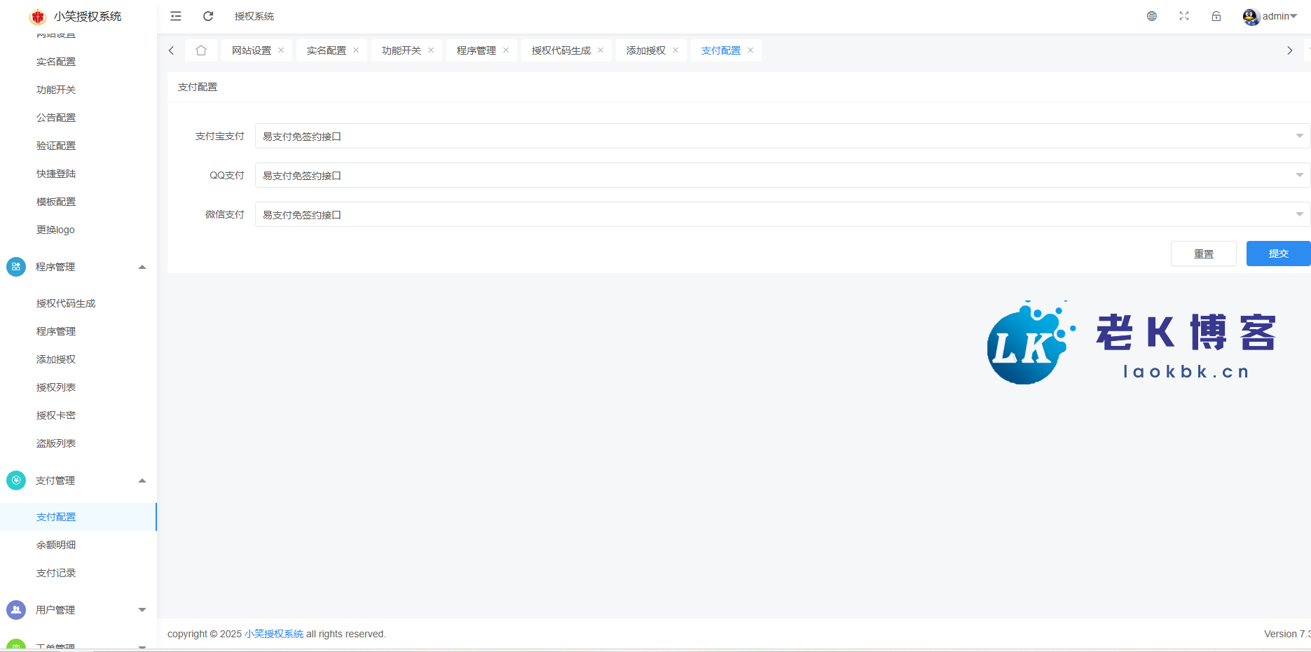Open the home tab icon
Image resolution: width=1311 pixels, height=652 pixels.
[201, 50]
